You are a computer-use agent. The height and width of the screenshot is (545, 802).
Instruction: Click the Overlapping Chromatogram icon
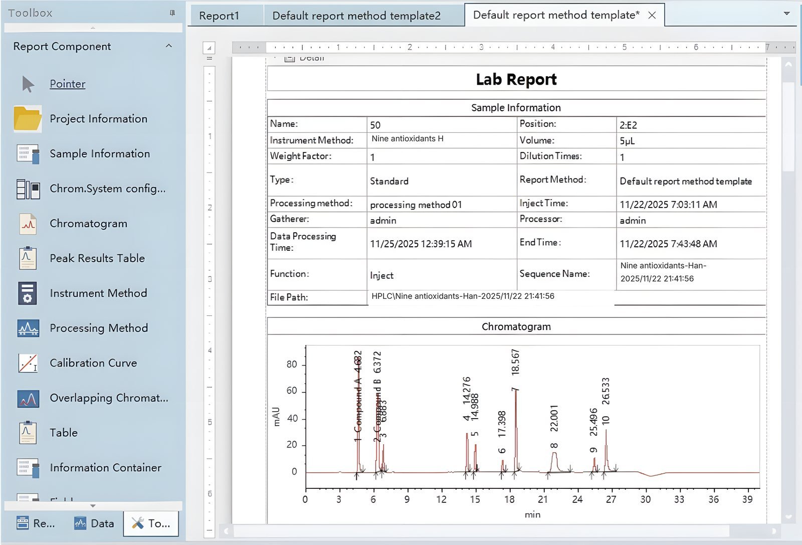coord(28,398)
